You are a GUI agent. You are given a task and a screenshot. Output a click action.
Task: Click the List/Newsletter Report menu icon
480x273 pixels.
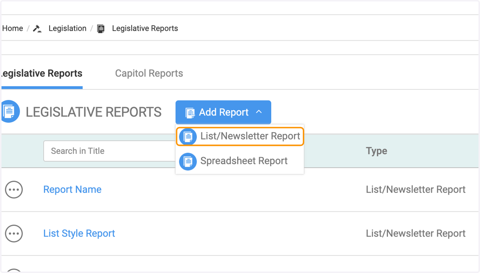(188, 137)
